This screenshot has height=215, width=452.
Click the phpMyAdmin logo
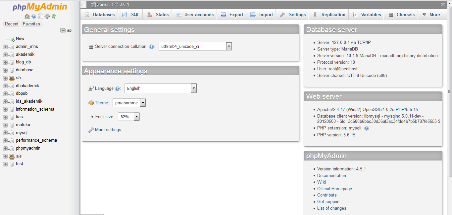pos(40,7)
